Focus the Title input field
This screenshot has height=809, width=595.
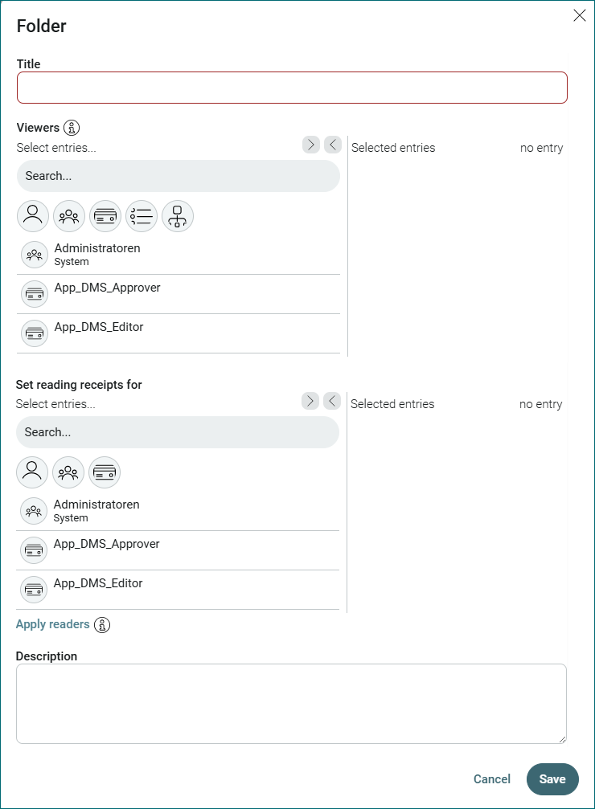click(x=293, y=88)
